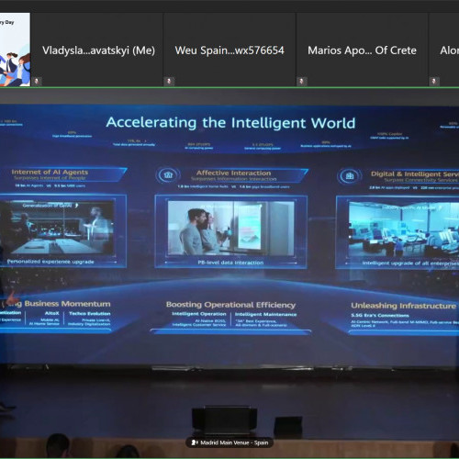Viewport: 459px width, 459px height.
Task: Click muted mic icon on Weu Spain...wx576654 tile
Action: (169, 82)
